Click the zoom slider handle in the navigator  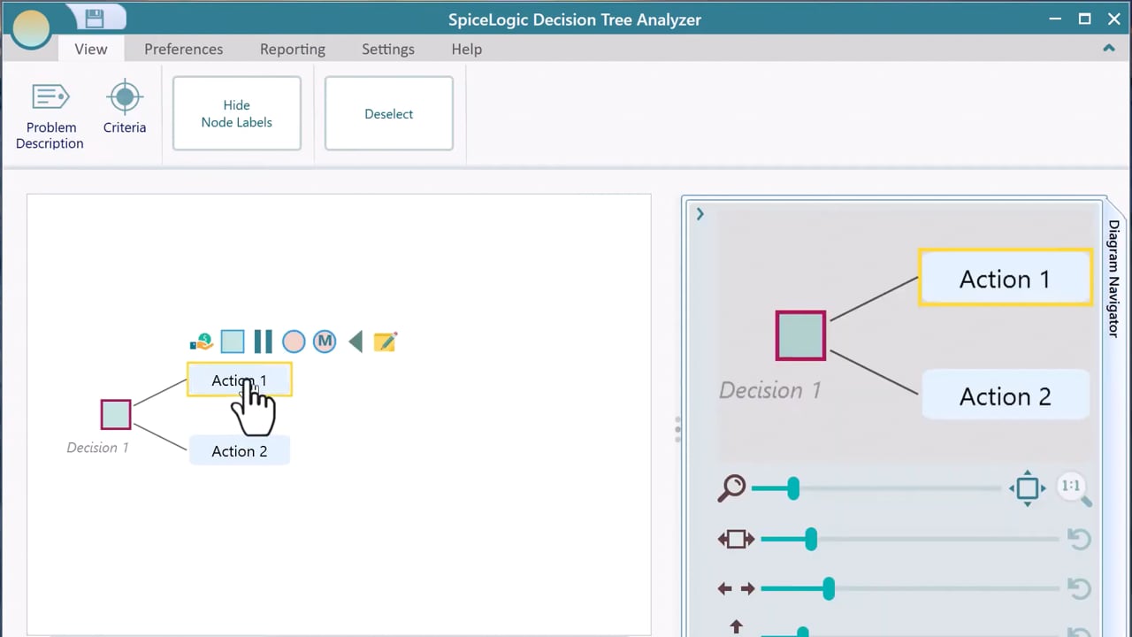pyautogui.click(x=793, y=487)
